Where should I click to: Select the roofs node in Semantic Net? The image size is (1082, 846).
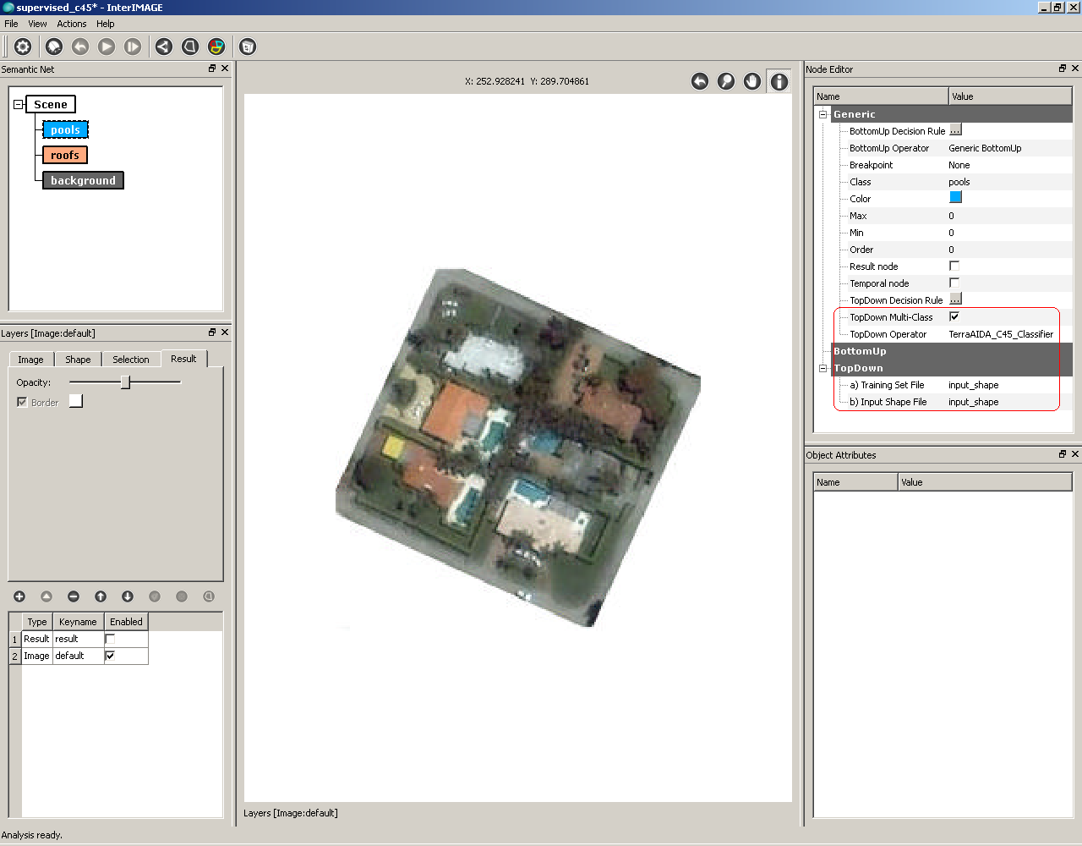(65, 156)
